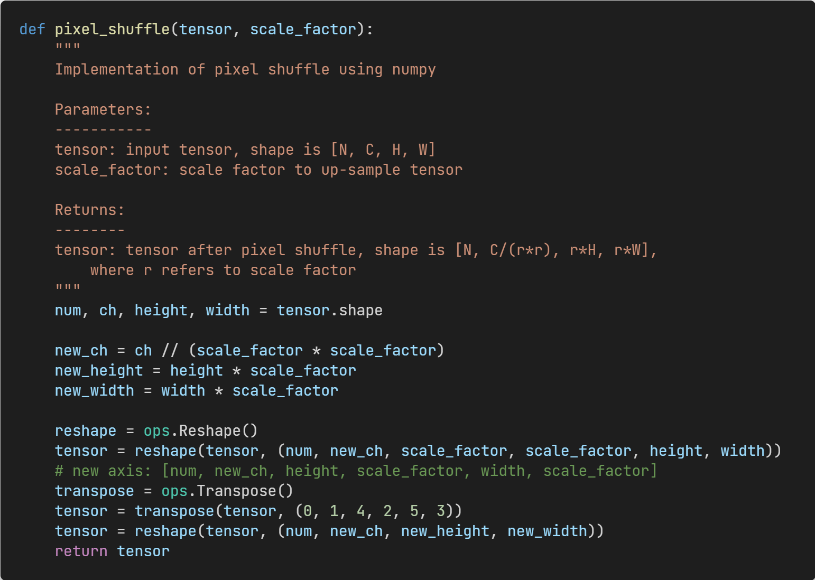Click the new_ch variable being assigned
The width and height of the screenshot is (815, 580).
point(81,350)
